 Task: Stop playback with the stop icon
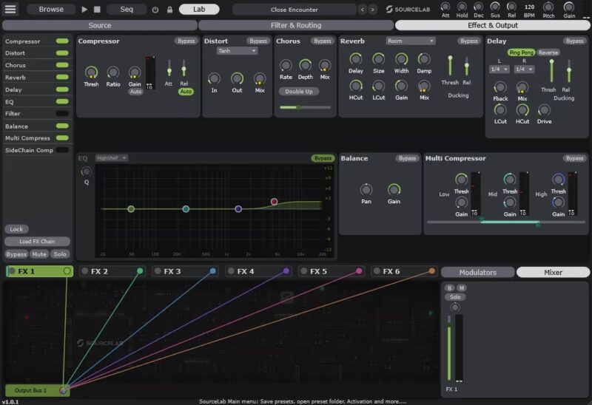tap(97, 10)
